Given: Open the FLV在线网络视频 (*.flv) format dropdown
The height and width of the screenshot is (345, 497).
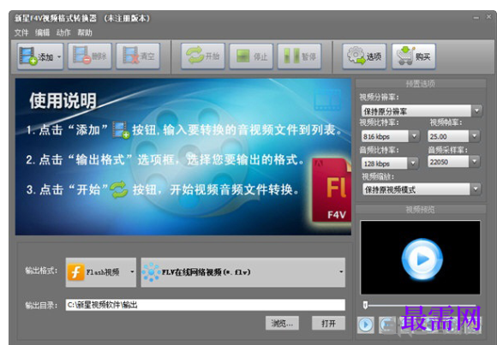Looking at the screenshot, I should (x=243, y=272).
